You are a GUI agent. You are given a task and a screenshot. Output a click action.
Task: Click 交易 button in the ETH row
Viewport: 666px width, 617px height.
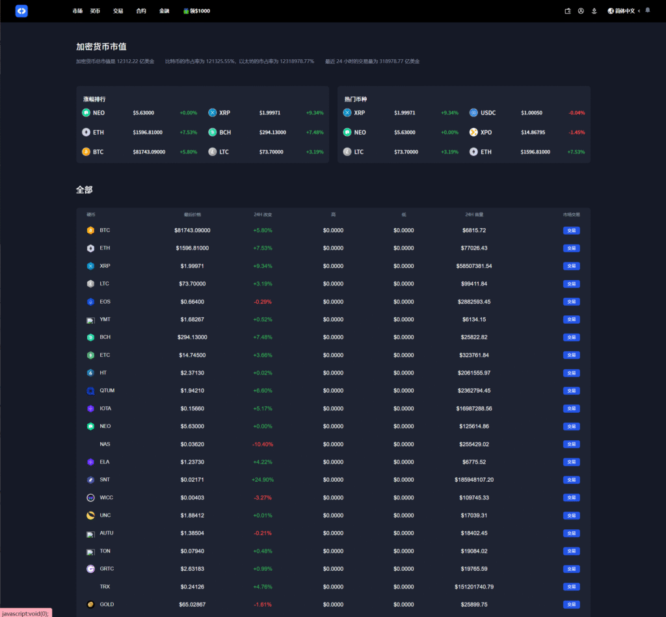pos(571,248)
